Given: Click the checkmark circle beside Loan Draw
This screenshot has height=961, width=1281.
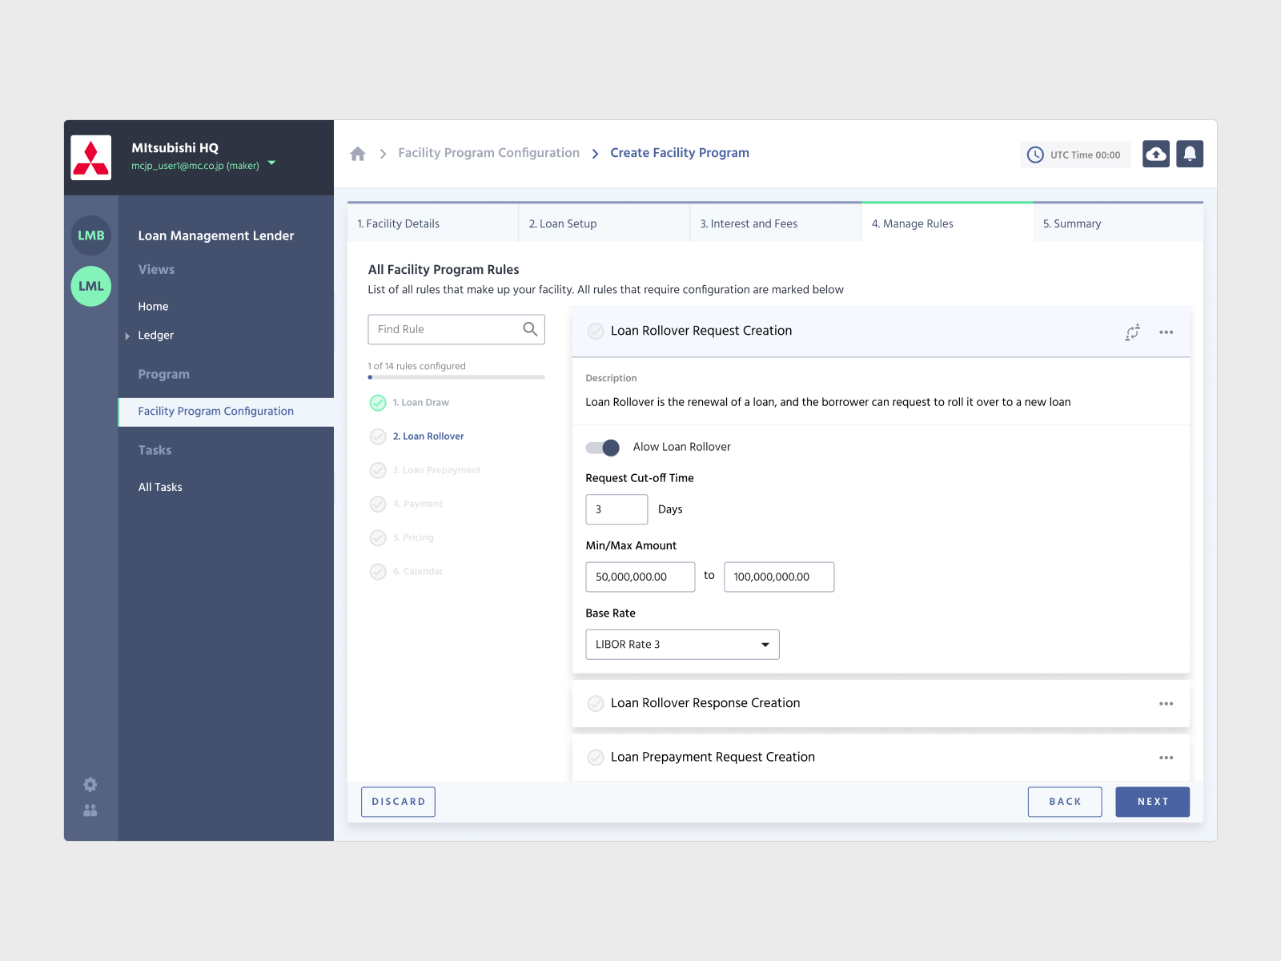Looking at the screenshot, I should [378, 403].
